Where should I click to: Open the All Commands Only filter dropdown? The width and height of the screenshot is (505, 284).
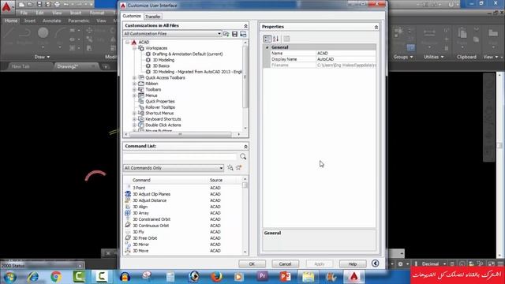pyautogui.click(x=174, y=168)
